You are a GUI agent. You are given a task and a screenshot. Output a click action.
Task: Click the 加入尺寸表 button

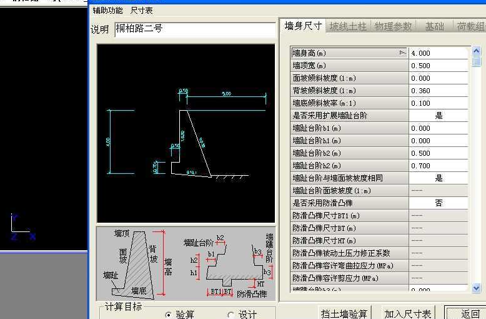tap(407, 313)
